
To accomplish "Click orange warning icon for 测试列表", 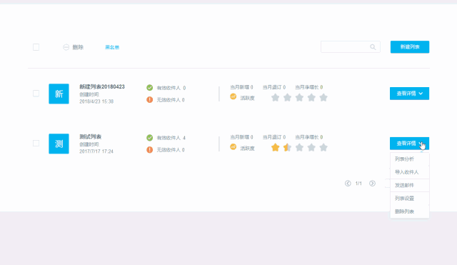I will 149,150.
